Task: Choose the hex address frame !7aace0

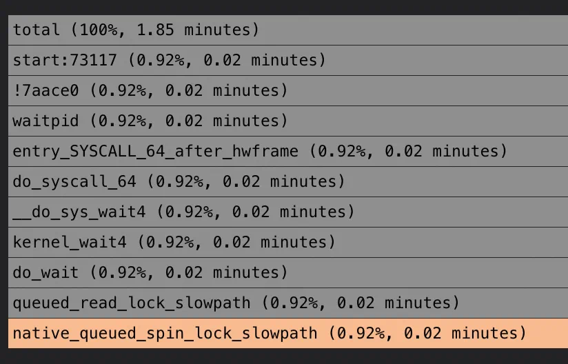Action: (x=284, y=90)
